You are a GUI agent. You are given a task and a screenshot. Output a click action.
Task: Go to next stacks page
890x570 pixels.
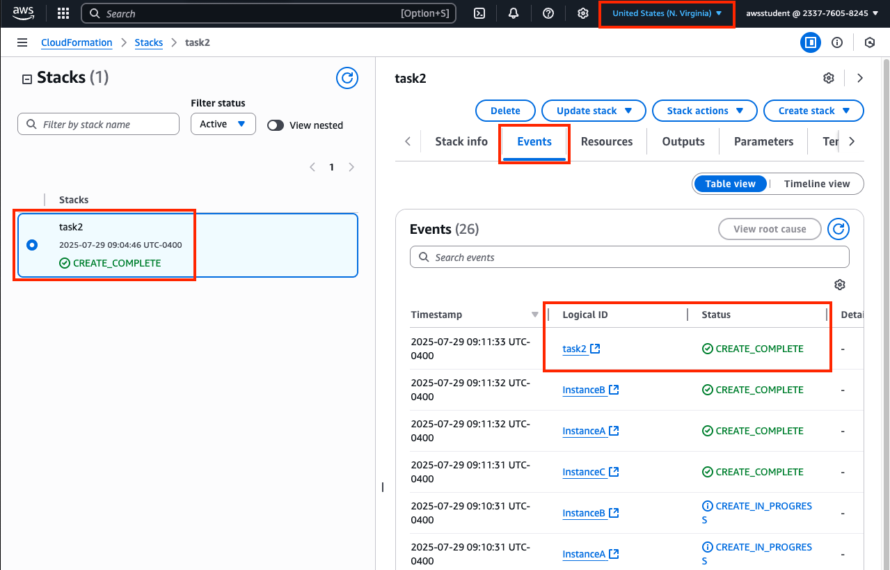pos(351,167)
